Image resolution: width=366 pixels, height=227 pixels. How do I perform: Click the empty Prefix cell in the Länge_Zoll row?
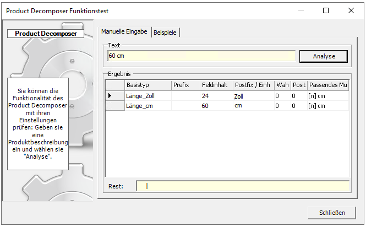click(186, 96)
